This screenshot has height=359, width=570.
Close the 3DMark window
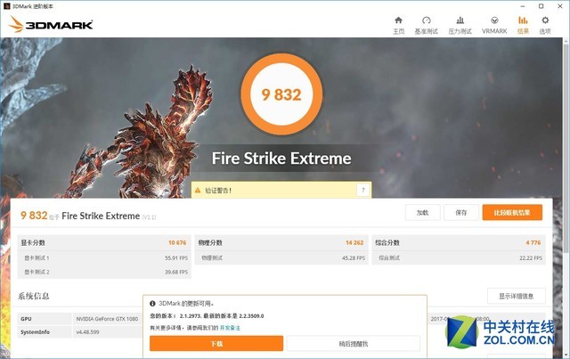click(x=560, y=6)
